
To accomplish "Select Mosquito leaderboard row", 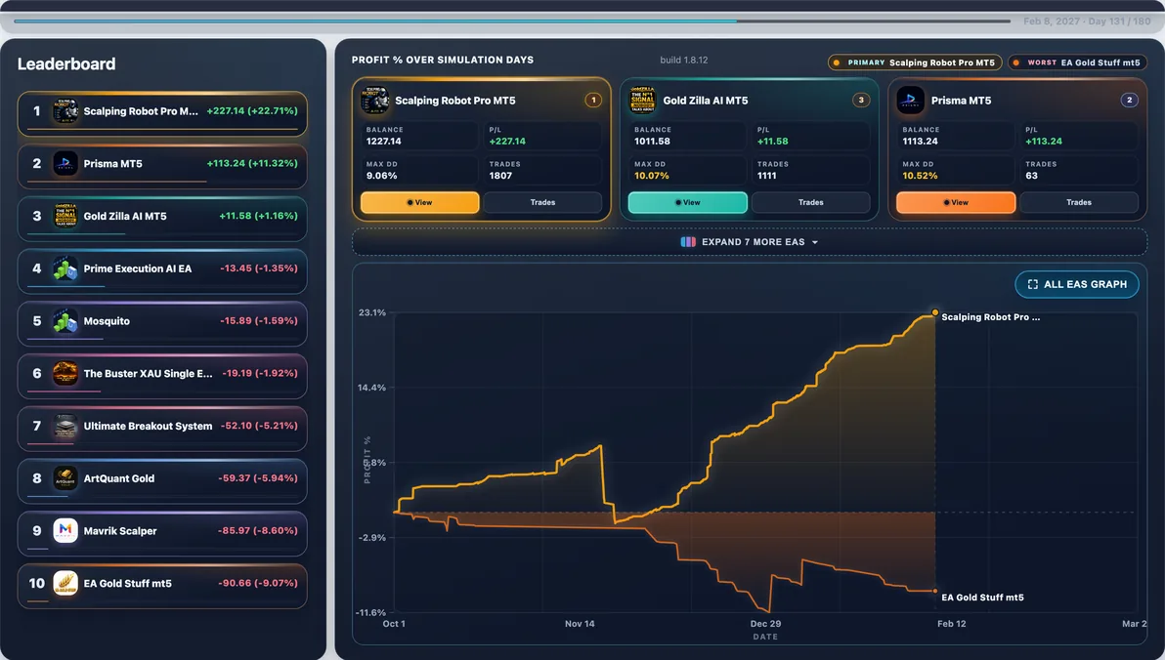I will (x=162, y=324).
